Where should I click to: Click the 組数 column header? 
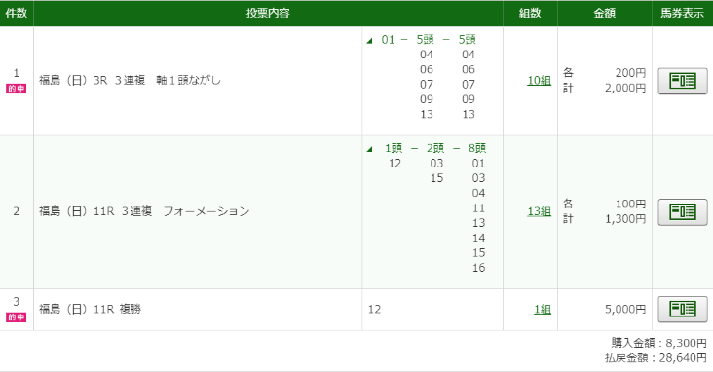point(530,14)
